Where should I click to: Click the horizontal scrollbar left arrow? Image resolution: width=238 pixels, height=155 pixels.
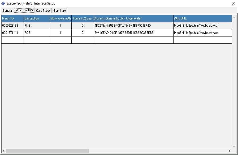[4, 151]
